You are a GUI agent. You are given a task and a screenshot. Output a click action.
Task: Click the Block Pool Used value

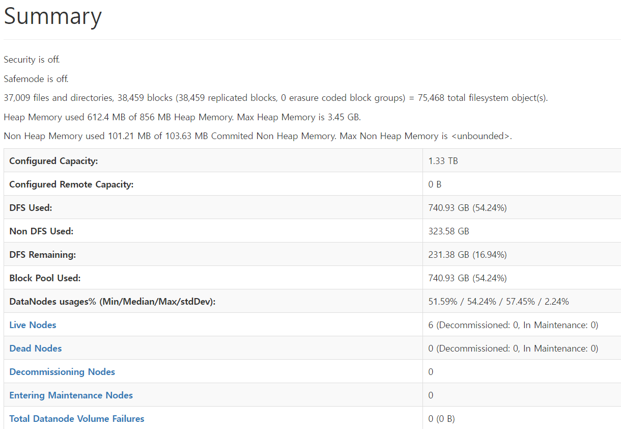[x=466, y=278]
